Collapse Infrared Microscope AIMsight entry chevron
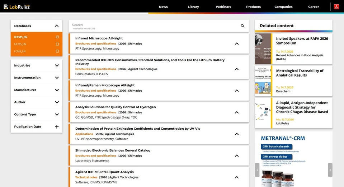 [x=236, y=44]
